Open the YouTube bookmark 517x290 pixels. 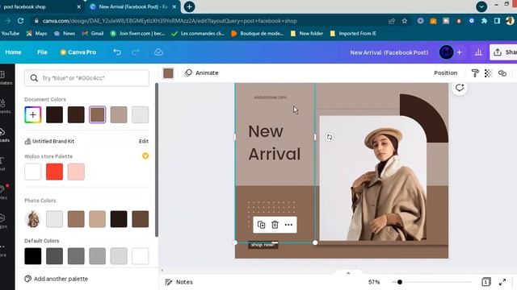pyautogui.click(x=11, y=33)
